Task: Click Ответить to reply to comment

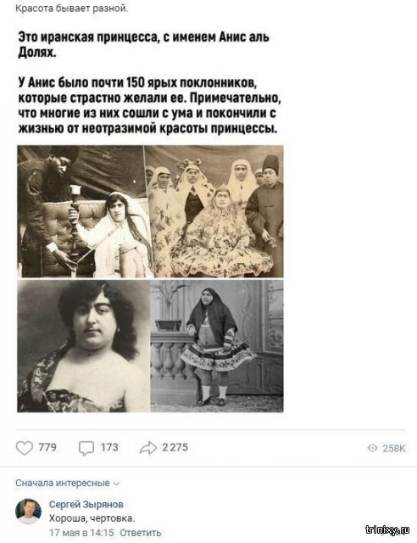Action: (x=140, y=533)
